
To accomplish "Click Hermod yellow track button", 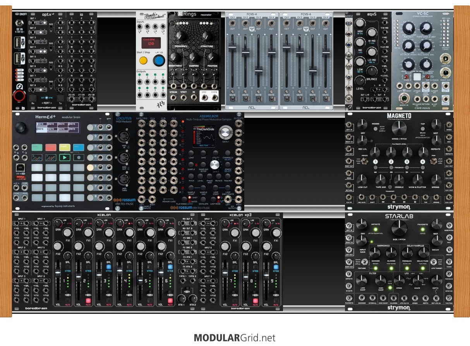I will pos(65,148).
